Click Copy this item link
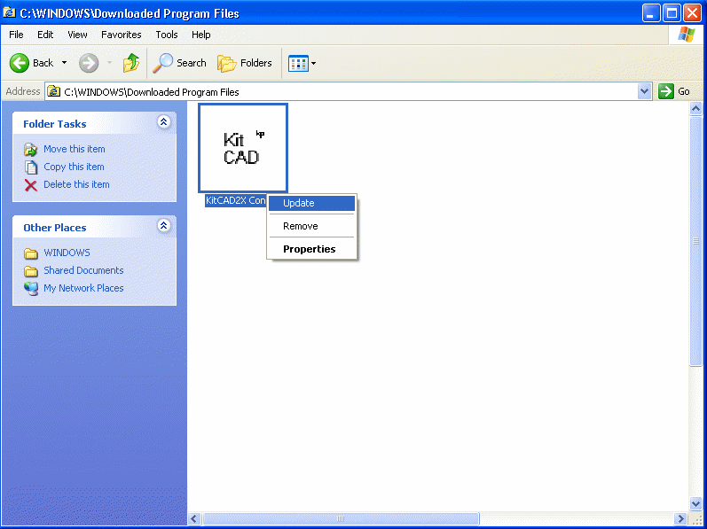Image resolution: width=707 pixels, height=529 pixels. coord(74,167)
